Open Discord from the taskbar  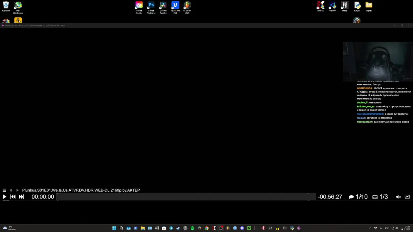242,228
